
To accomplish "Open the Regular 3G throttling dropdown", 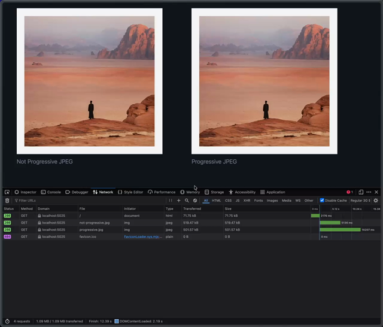I will pyautogui.click(x=360, y=201).
